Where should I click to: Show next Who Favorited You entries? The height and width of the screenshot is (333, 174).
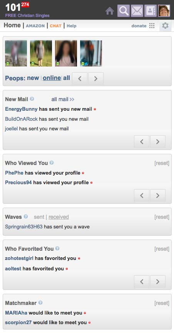click(157, 281)
